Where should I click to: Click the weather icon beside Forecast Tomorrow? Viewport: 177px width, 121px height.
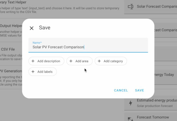coord(130,119)
